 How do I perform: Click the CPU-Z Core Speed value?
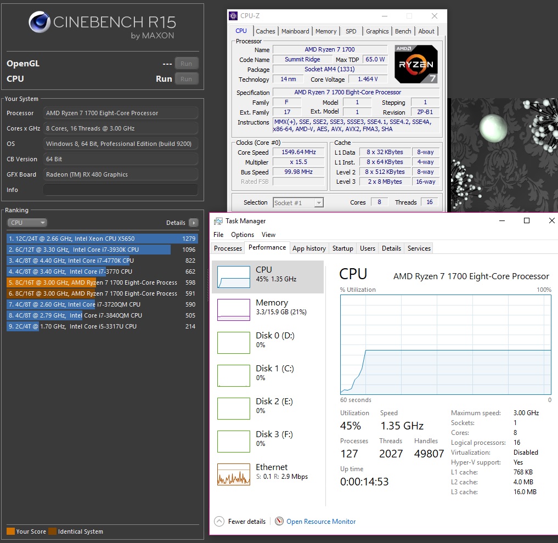coord(299,152)
